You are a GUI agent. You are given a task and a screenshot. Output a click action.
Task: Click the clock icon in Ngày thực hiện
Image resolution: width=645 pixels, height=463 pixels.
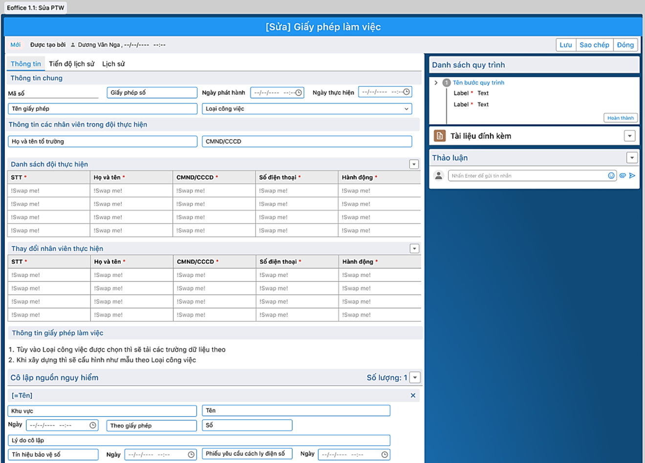click(406, 92)
